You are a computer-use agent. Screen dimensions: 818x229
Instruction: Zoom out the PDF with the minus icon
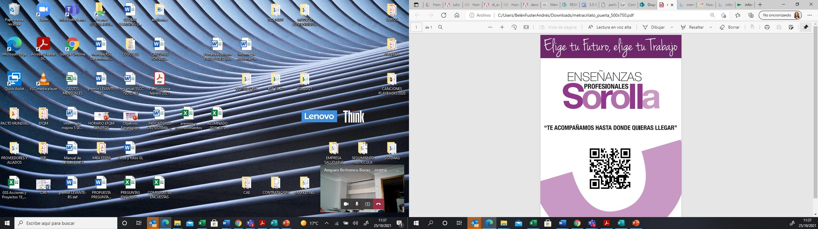click(x=490, y=27)
